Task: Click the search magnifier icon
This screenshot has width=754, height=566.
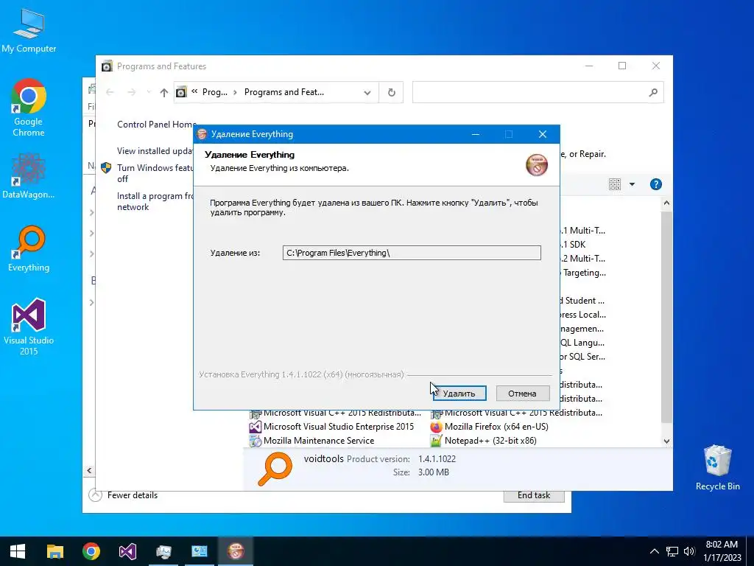Action: click(653, 92)
